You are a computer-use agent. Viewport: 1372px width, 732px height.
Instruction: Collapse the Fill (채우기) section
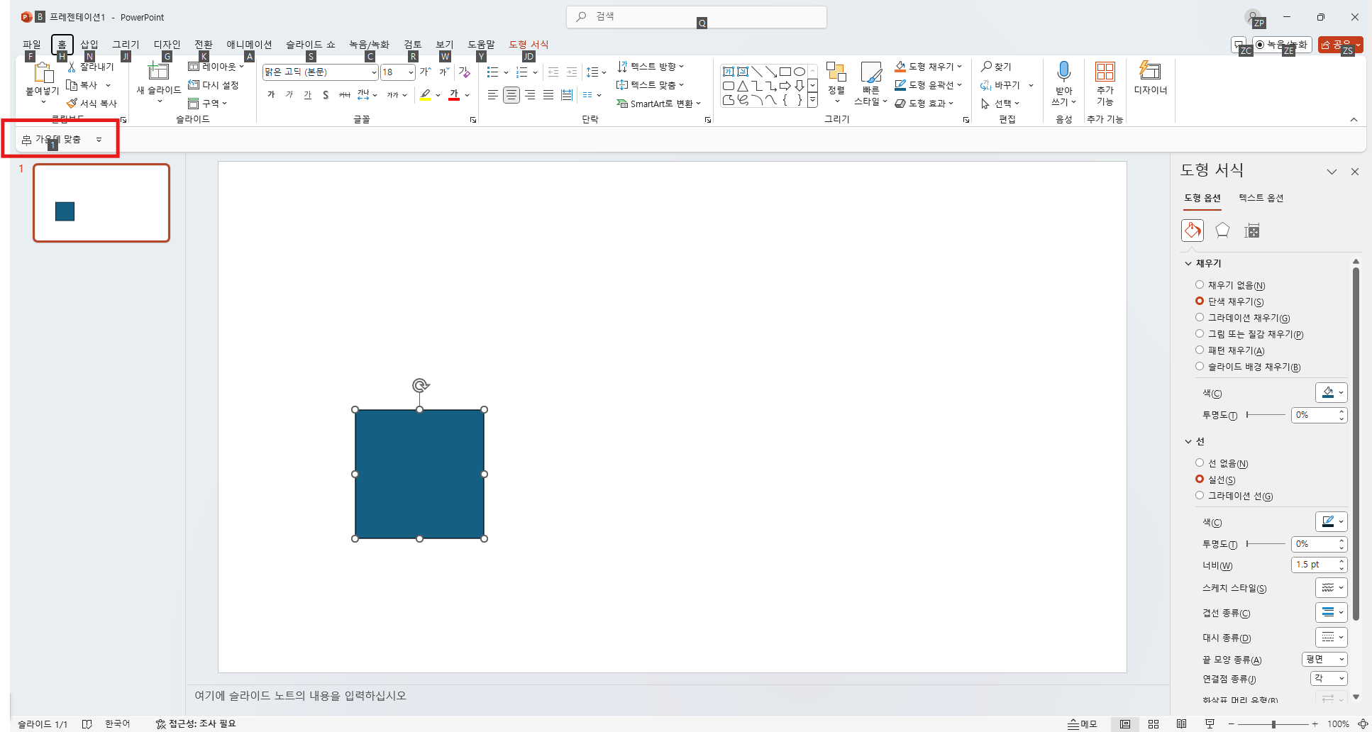1188,263
